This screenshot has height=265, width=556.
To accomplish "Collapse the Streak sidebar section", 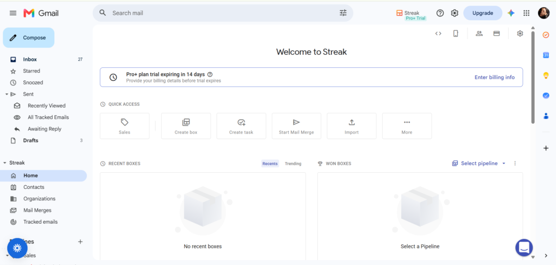I will click(x=5, y=163).
